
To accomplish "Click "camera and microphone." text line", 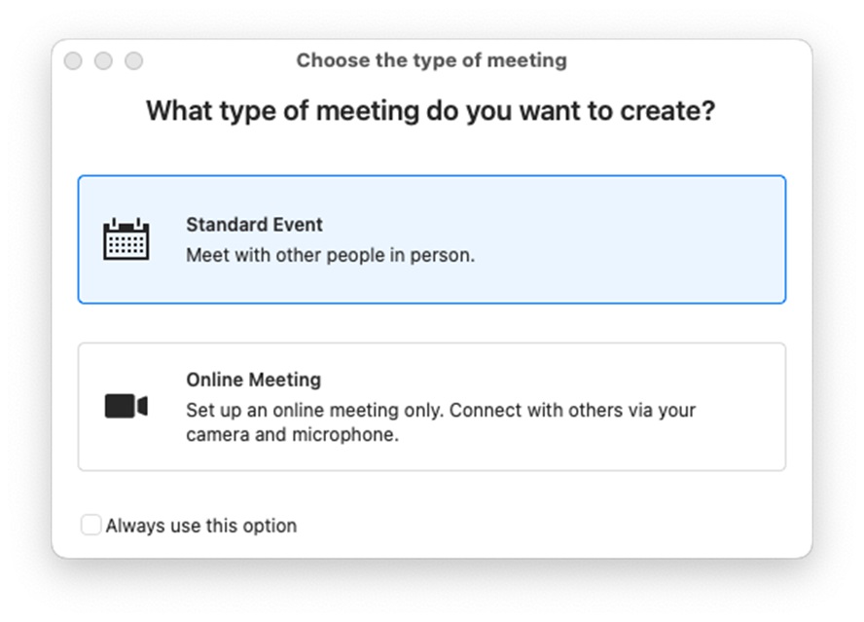I will coord(292,435).
